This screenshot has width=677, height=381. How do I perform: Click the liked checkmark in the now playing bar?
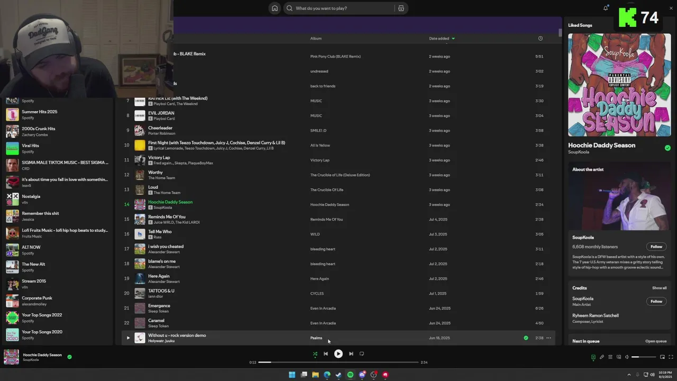point(69,357)
